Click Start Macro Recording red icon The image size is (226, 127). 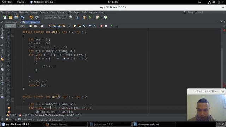click(101, 26)
